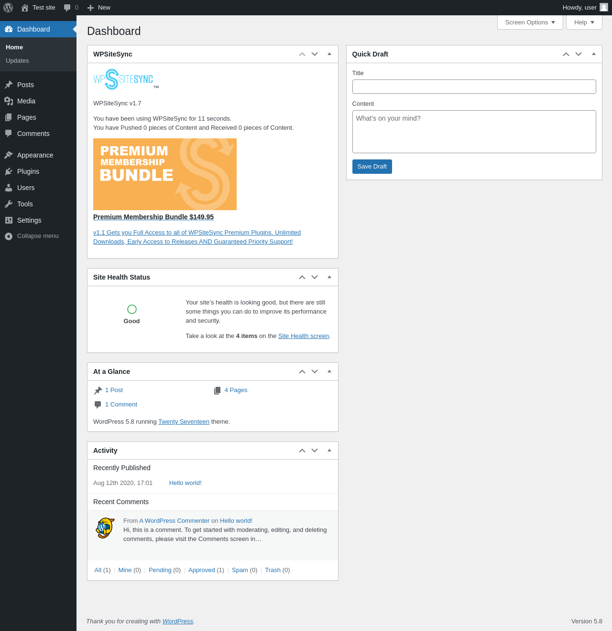Move Site Health Status widget down
The width and height of the screenshot is (612, 631).
(315, 277)
